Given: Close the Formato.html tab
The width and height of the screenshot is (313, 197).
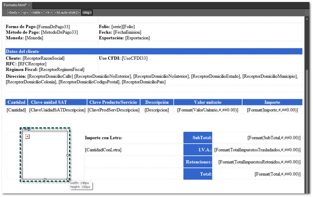Looking at the screenshot, I should pyautogui.click(x=29, y=4).
